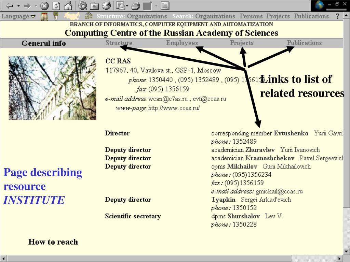Go to the Home page icon

coord(68,6)
